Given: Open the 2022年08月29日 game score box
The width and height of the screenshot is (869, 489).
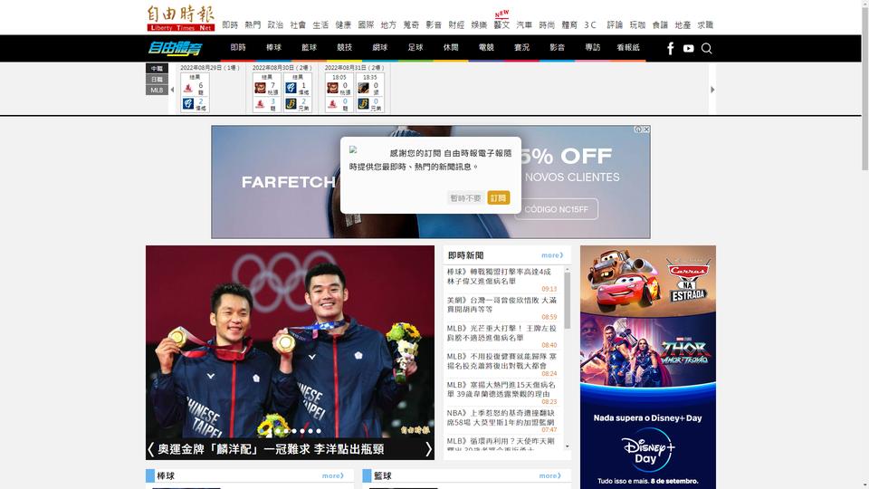Looking at the screenshot, I should (196, 92).
